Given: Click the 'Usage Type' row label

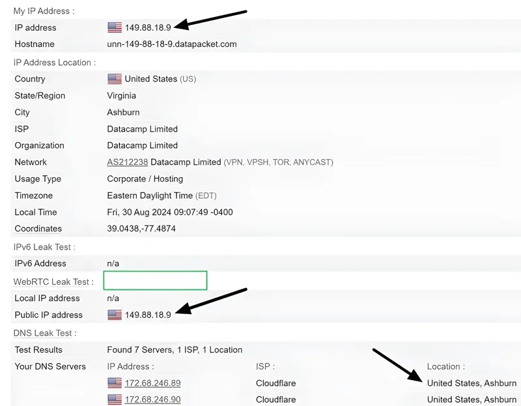Looking at the screenshot, I should 38,179.
